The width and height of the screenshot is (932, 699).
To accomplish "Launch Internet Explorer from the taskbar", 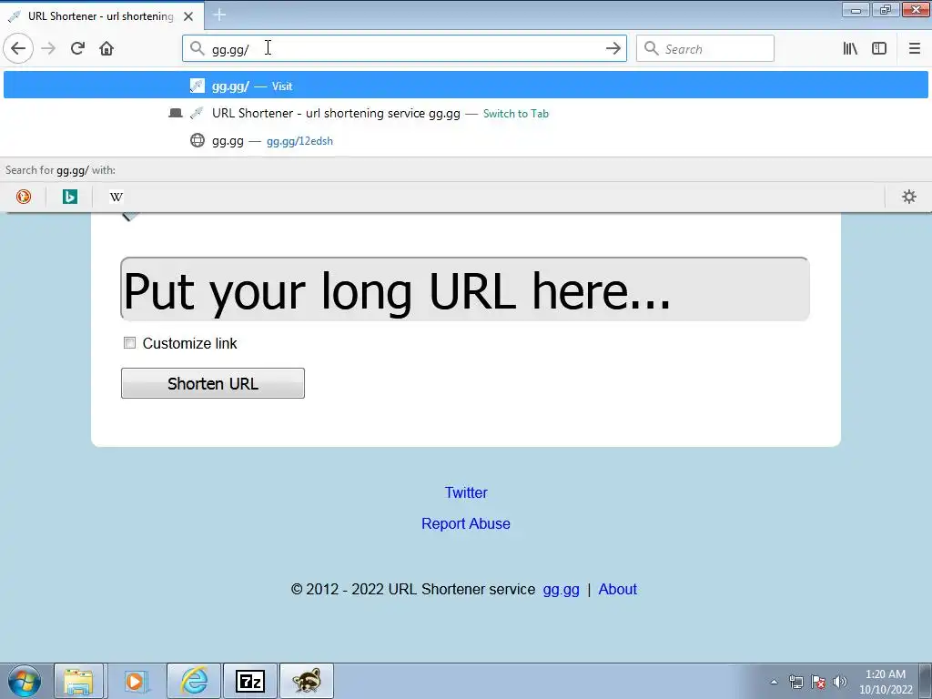I will tap(194, 681).
